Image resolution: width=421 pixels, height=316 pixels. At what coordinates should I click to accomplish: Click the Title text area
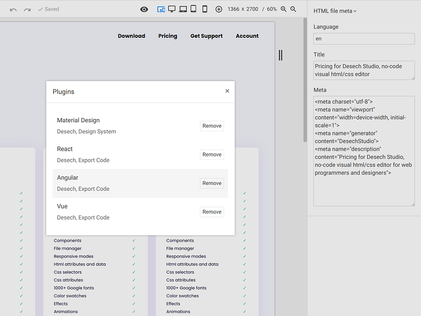364,70
